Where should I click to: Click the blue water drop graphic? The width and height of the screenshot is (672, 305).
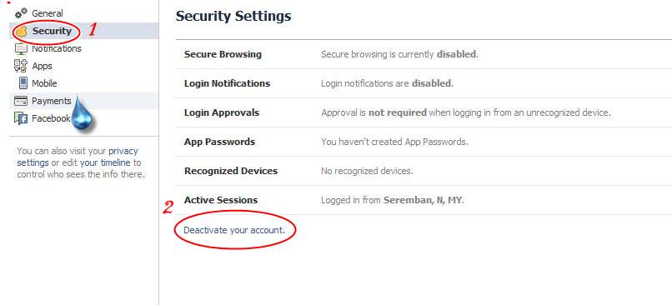[82, 112]
